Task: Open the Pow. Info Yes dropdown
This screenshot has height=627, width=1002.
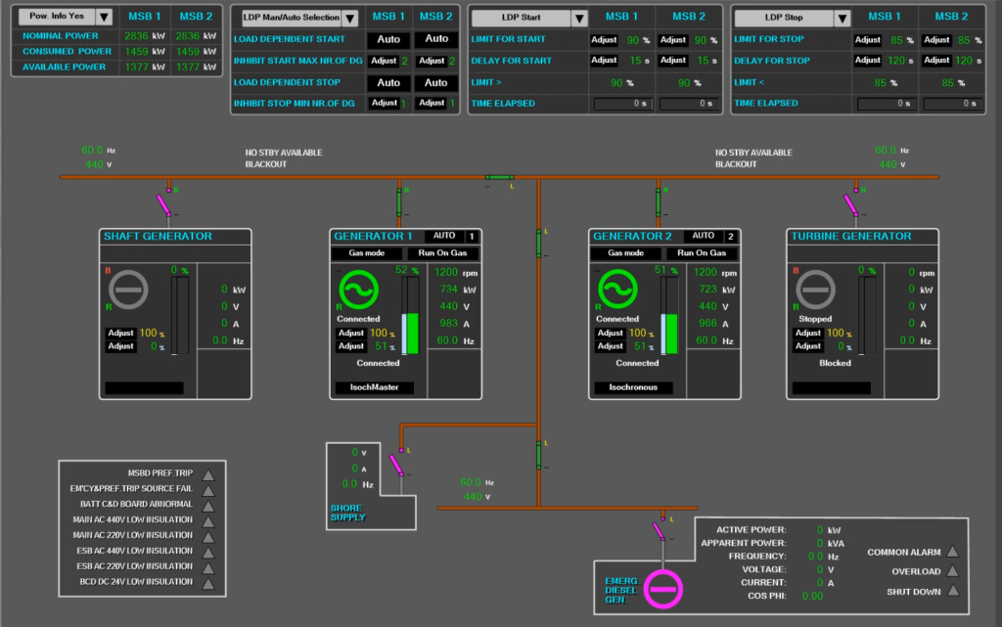Action: [104, 16]
